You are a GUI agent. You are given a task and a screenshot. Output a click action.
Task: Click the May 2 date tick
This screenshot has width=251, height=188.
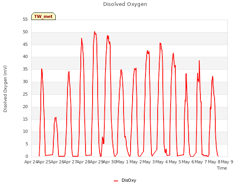[x=136, y=162]
